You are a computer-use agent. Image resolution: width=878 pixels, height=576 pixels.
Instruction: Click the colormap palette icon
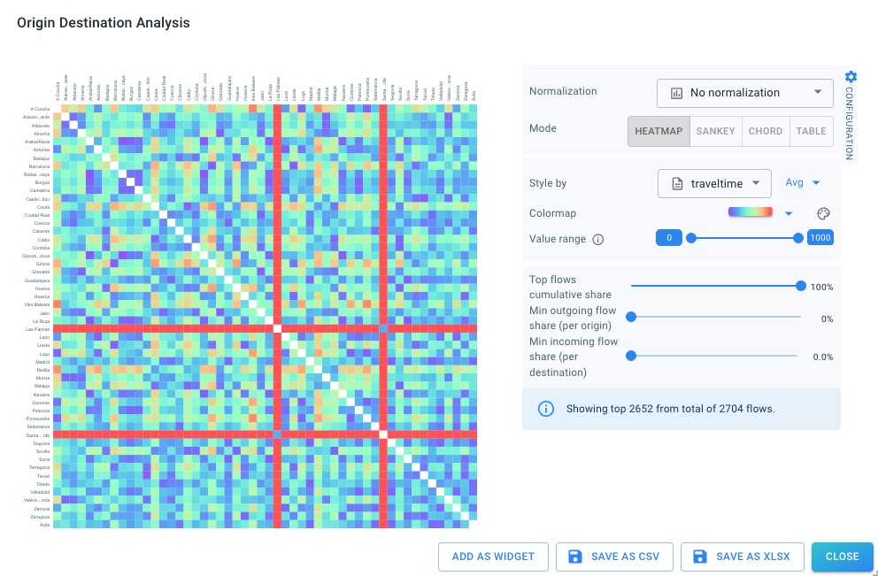(823, 213)
